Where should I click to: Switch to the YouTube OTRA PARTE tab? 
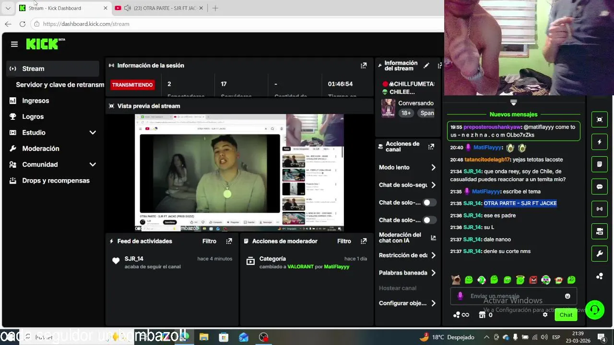point(160,8)
